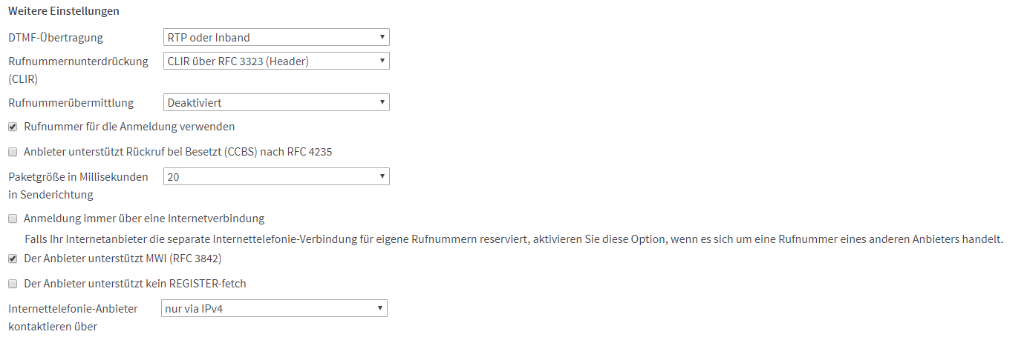Enable the Rückruf bei Besetzt (CCBS) checkbox
This screenshot has height=340, width=1027.
click(x=13, y=152)
